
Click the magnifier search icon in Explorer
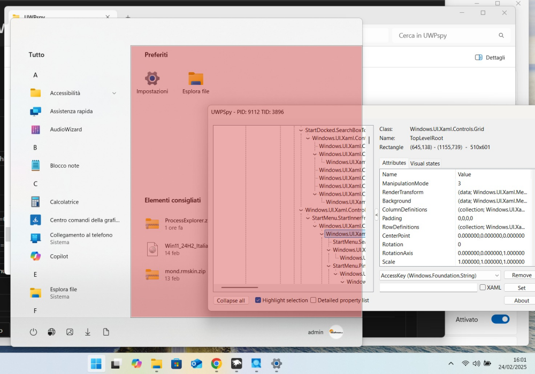pos(501,35)
